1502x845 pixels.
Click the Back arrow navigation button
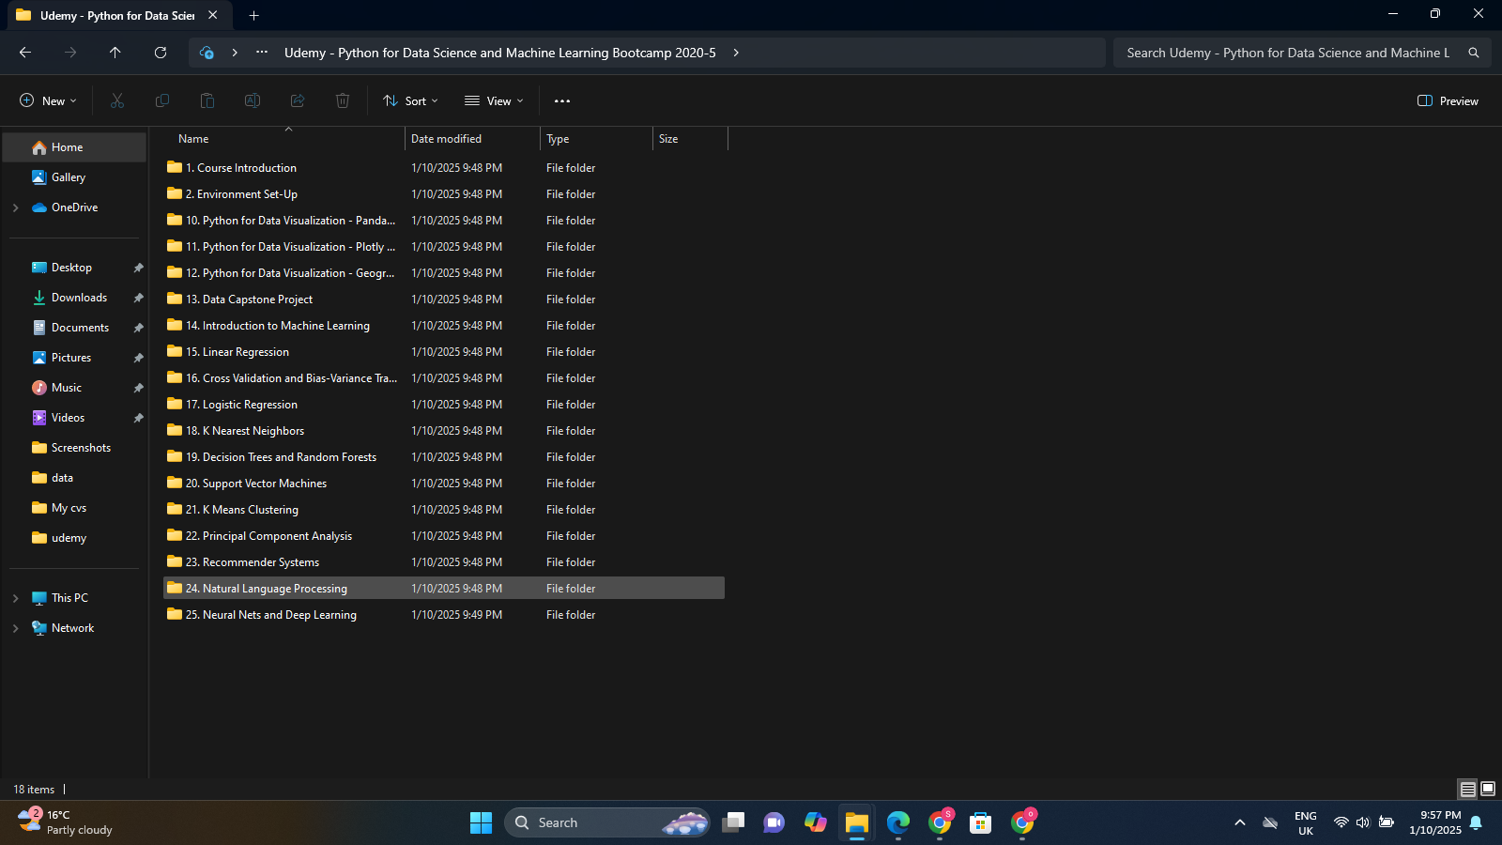(x=25, y=53)
